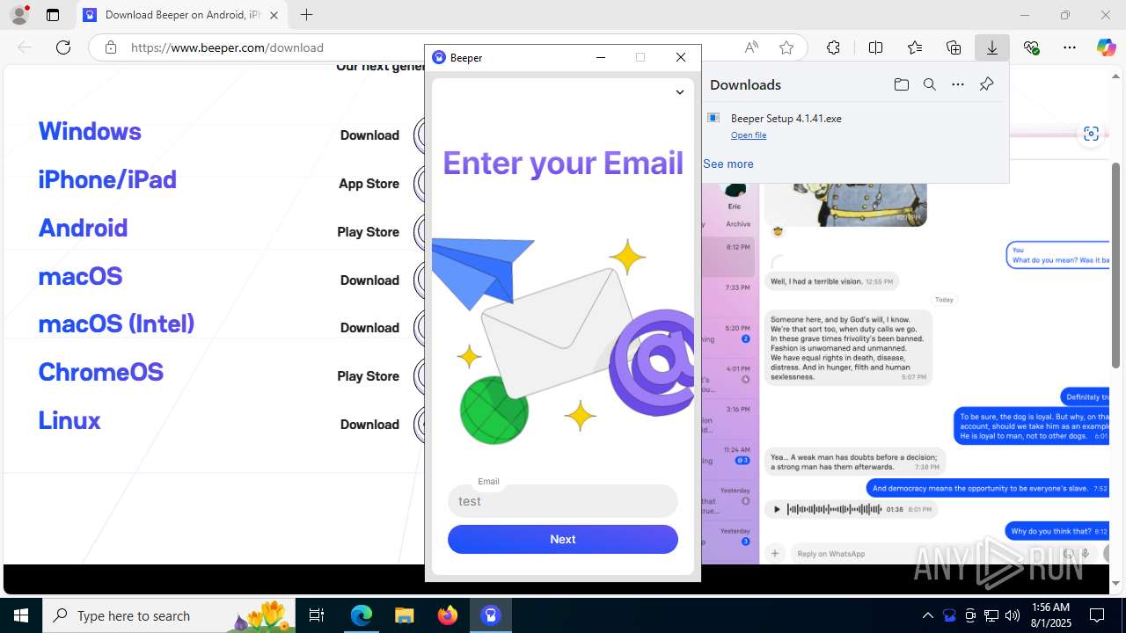Expand the chevron dropdown in Beeper window
The height and width of the screenshot is (633, 1126).
click(679, 92)
